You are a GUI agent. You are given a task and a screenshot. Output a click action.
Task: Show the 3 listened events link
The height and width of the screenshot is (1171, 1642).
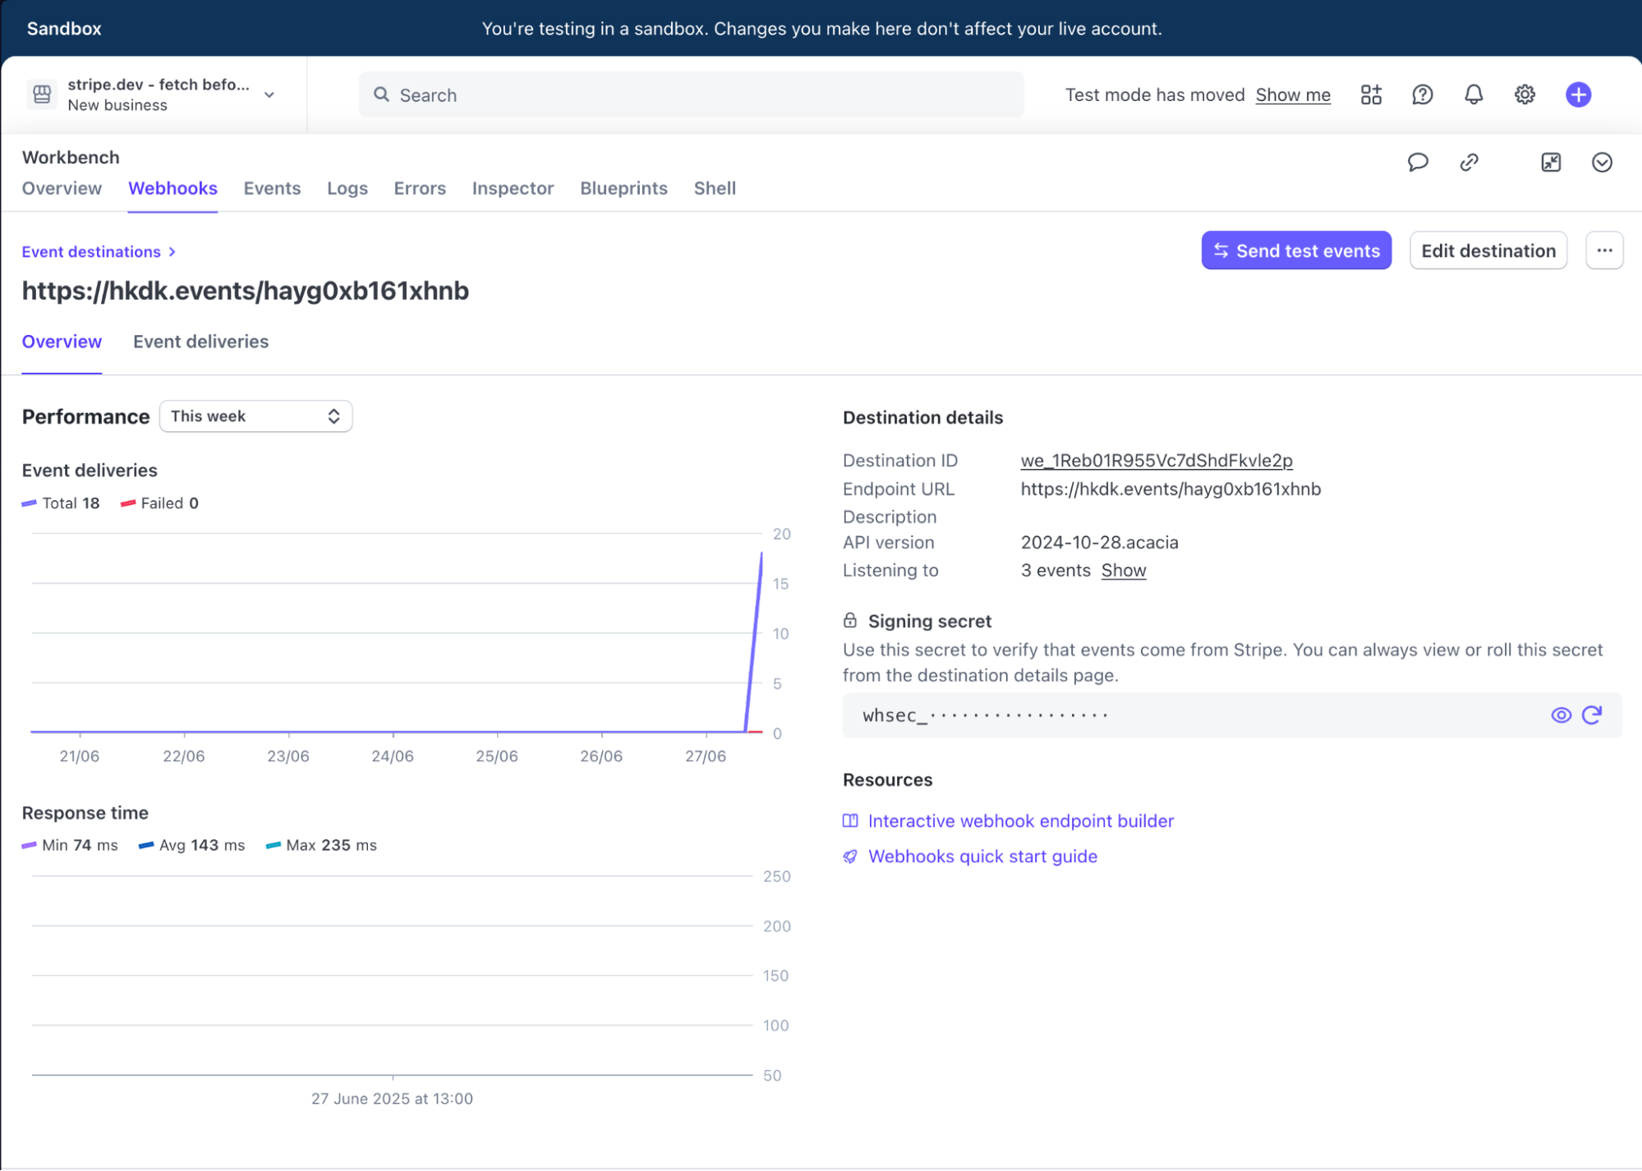point(1123,570)
